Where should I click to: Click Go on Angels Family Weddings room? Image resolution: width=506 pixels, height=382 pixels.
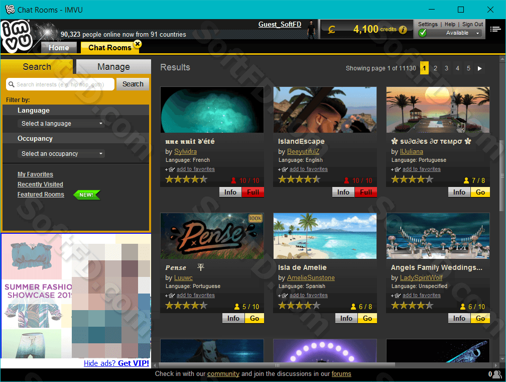coord(480,318)
